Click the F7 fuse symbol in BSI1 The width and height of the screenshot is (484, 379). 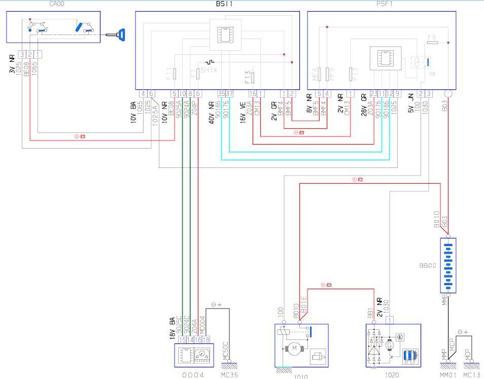[198, 74]
